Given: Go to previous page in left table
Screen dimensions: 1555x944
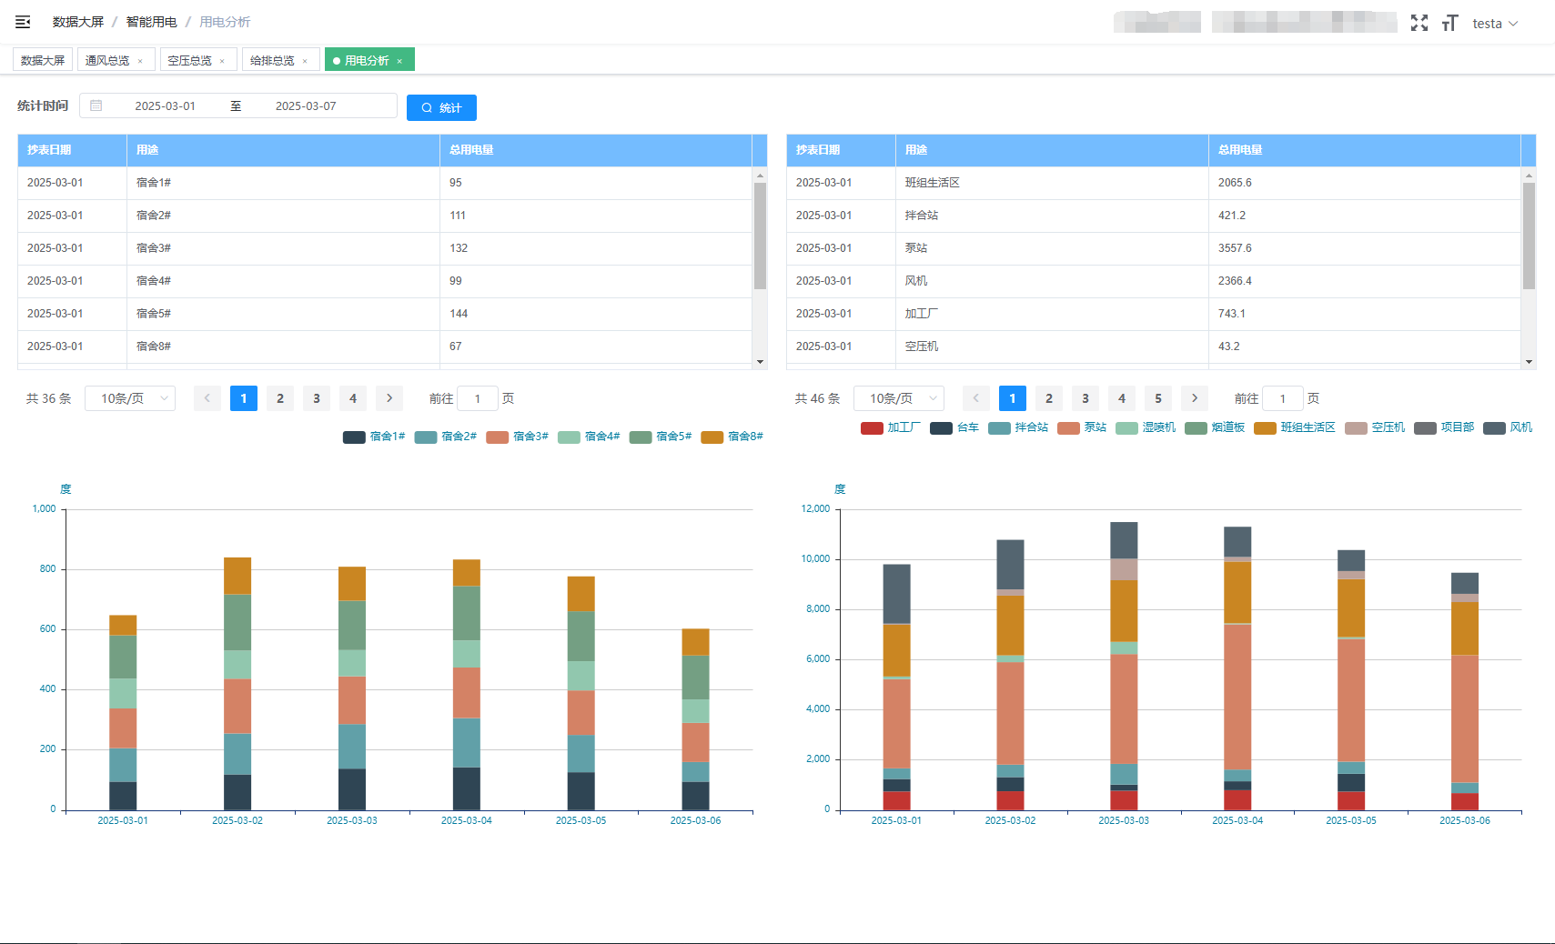Looking at the screenshot, I should (x=207, y=398).
